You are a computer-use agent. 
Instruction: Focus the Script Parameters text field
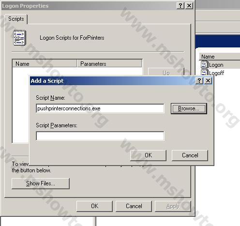tap(100, 136)
